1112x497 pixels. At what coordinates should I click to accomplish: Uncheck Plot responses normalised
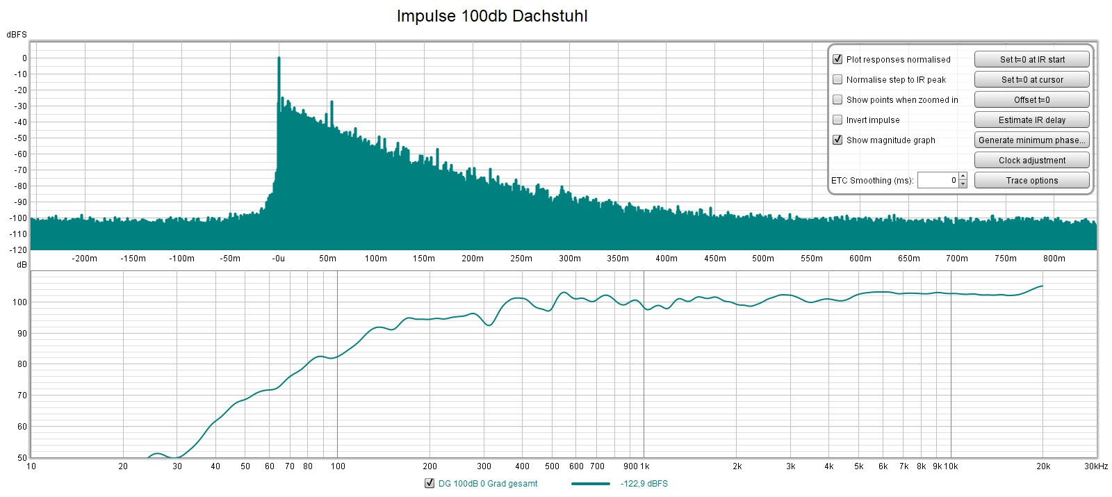click(837, 59)
